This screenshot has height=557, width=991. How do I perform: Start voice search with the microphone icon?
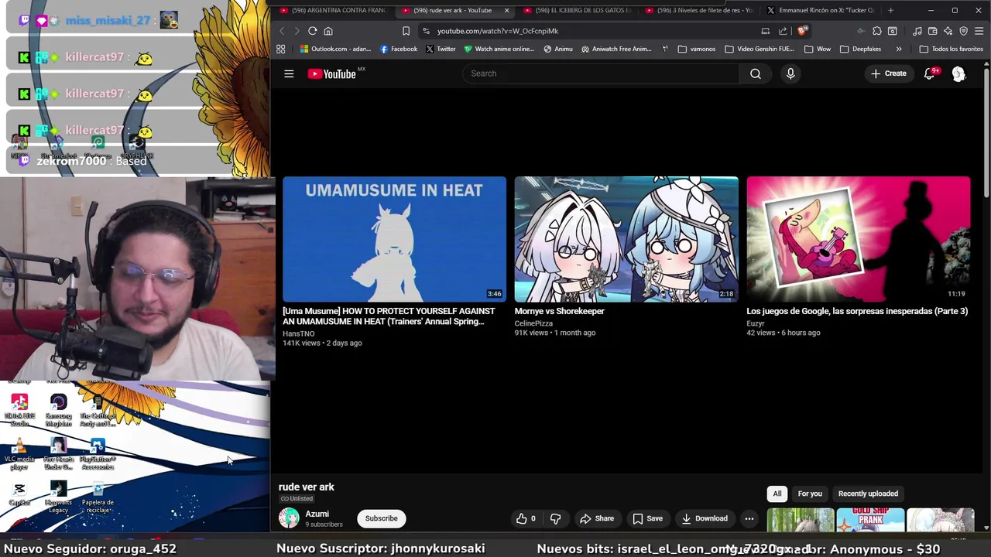tap(790, 73)
